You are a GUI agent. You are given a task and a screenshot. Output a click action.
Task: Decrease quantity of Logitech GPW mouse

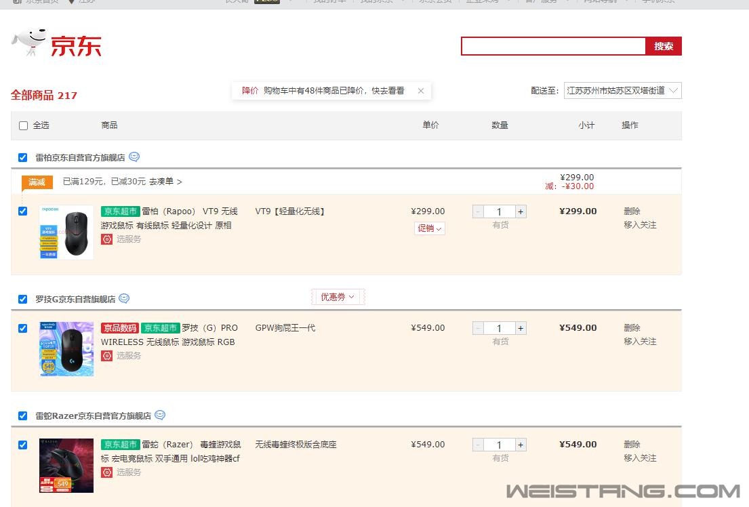pyautogui.click(x=478, y=328)
